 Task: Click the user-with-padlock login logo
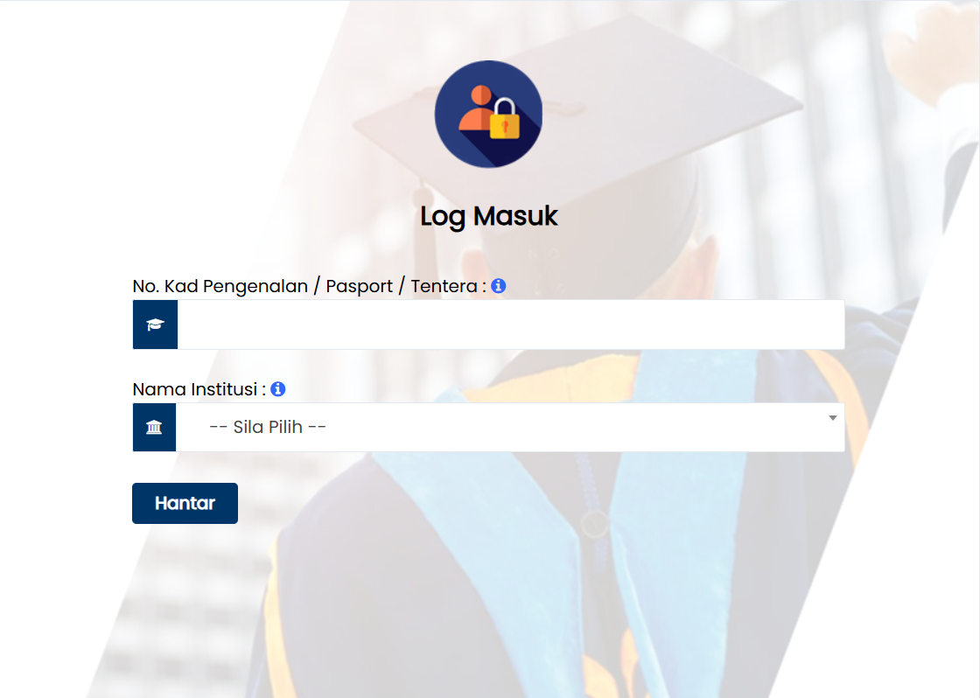(x=488, y=114)
